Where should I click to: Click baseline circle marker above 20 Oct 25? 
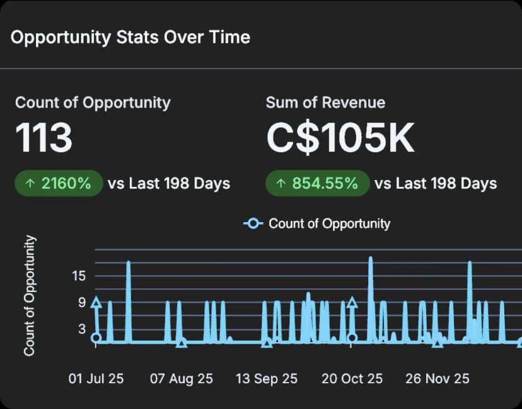352,338
